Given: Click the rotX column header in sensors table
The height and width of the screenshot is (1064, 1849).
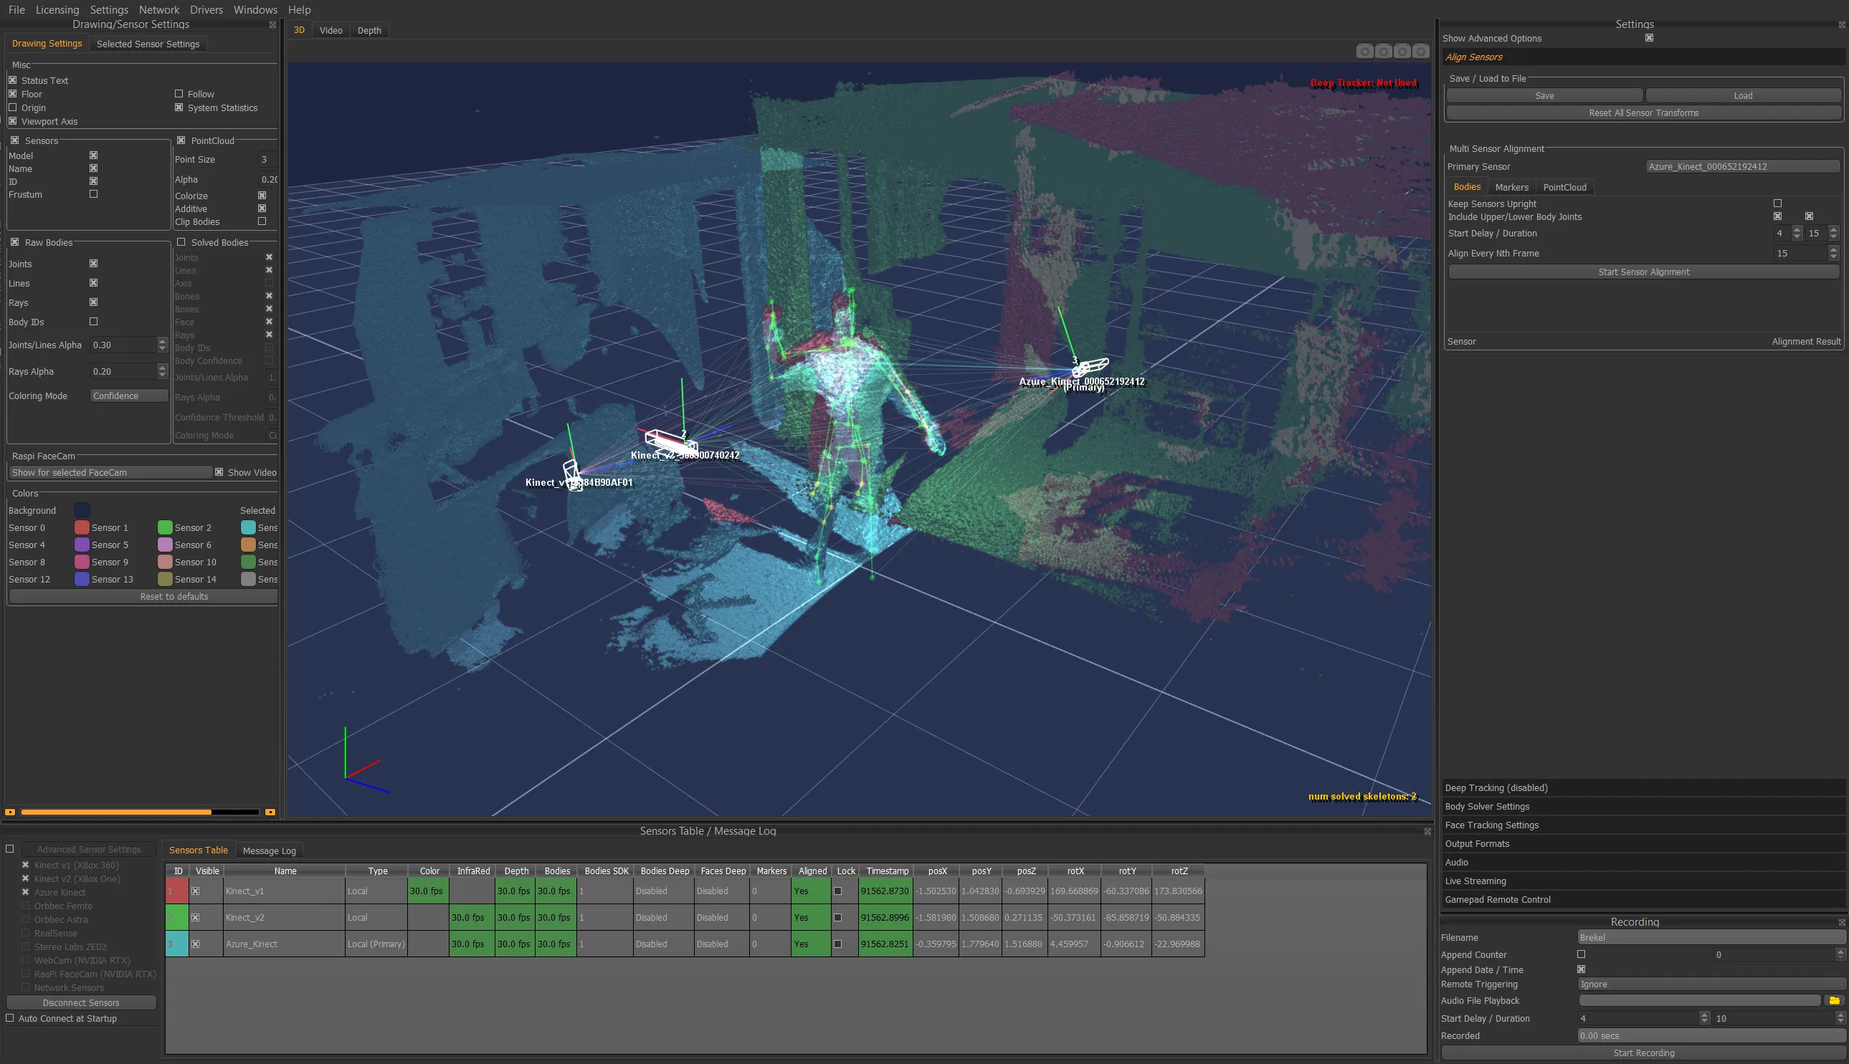Looking at the screenshot, I should pyautogui.click(x=1075, y=871).
